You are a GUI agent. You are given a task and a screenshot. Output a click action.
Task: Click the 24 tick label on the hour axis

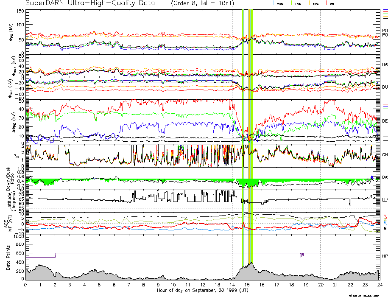[379, 285]
